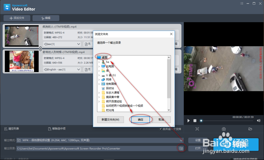Select the he user icon
The image size is (264, 160).
point(103,62)
